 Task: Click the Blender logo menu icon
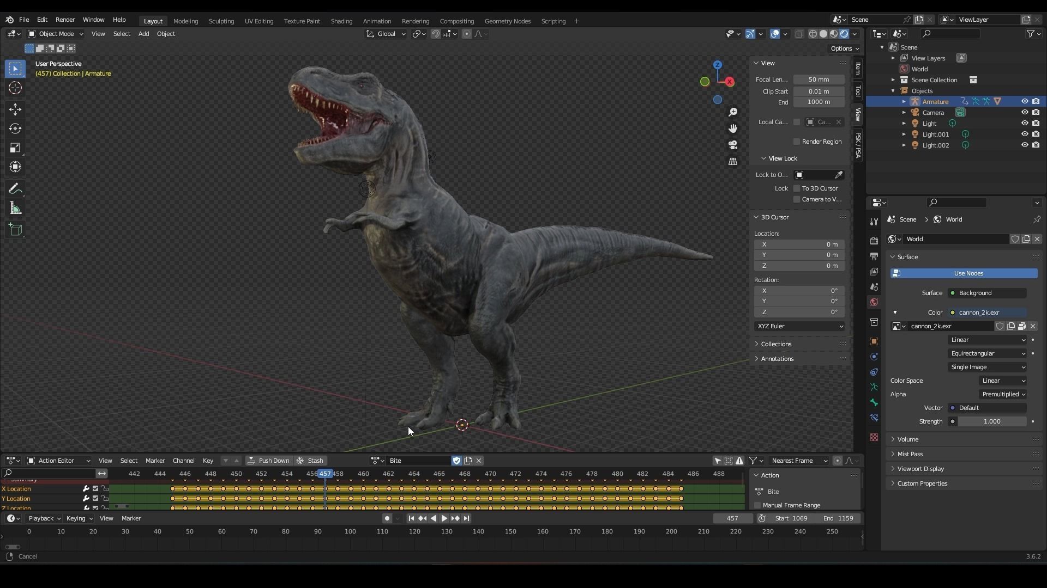[x=9, y=20]
